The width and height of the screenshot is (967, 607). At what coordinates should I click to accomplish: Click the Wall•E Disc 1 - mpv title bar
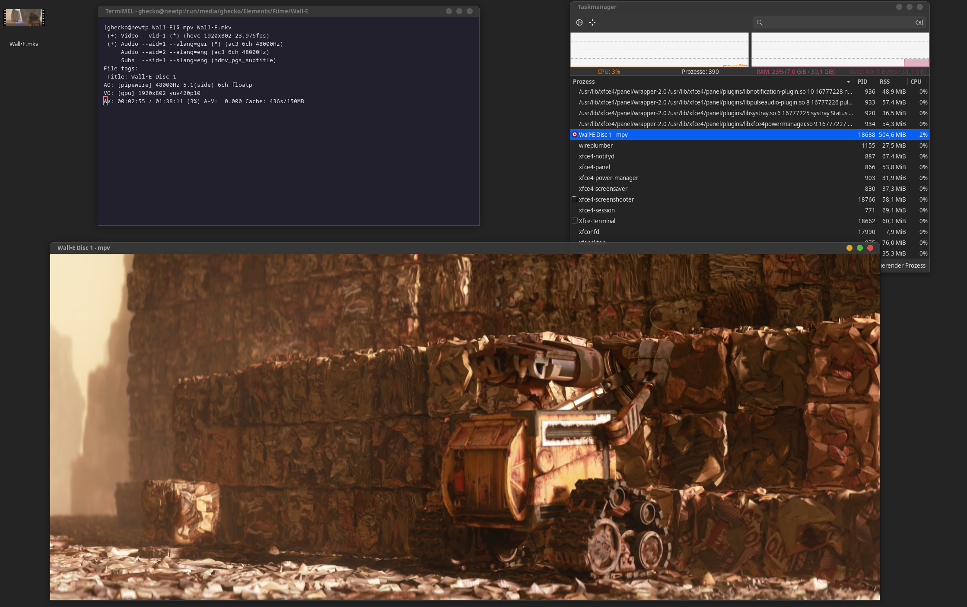(465, 248)
